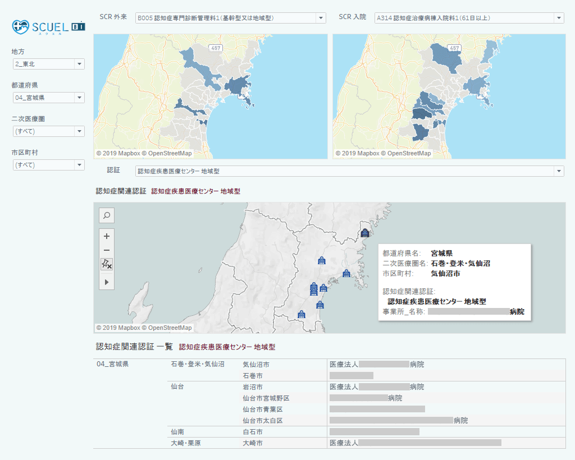
Task: Open the SCR 外来 selection dropdown
Action: point(230,19)
